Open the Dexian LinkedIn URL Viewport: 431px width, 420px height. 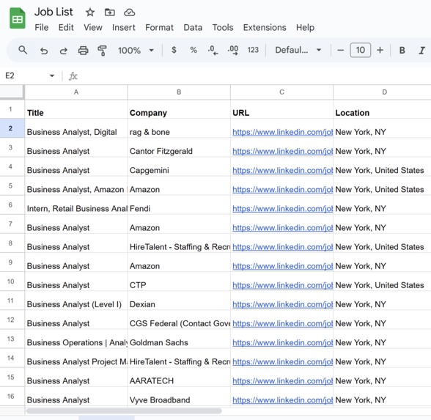283,304
